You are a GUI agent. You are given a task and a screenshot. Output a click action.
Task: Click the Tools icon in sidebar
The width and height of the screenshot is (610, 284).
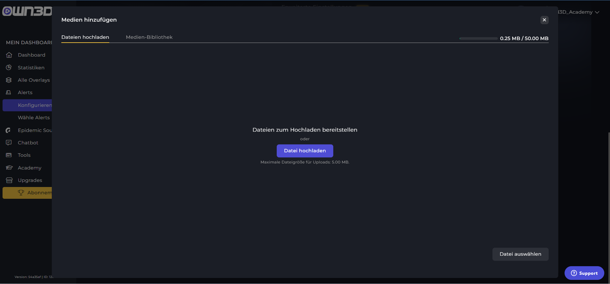pos(9,155)
